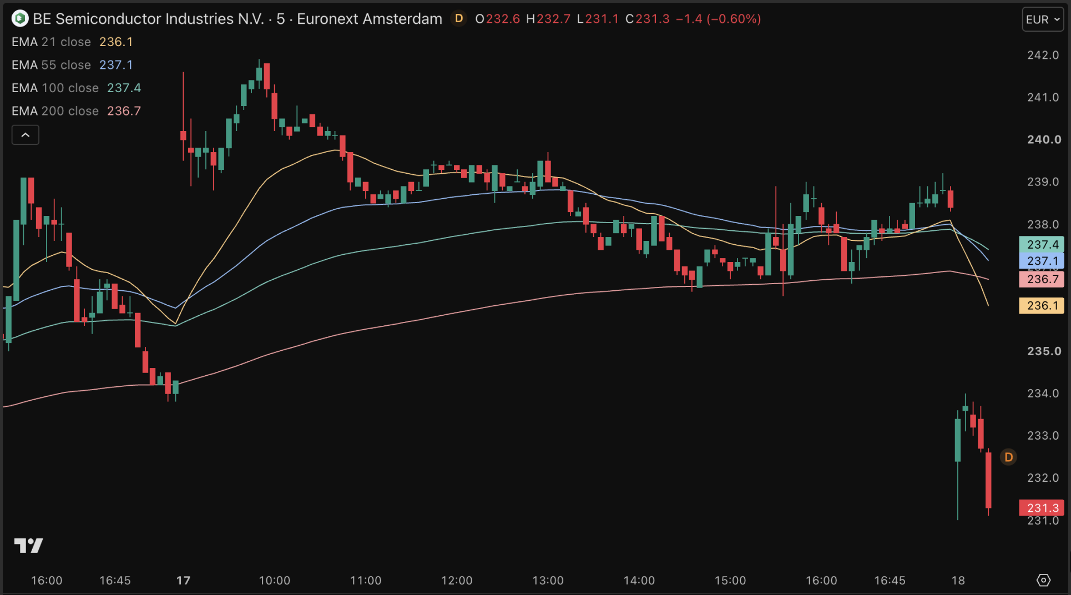Screen dimensions: 1071x595
Task: Click the BE Semiconductor Industries N.V. chart title
Action: [x=238, y=19]
